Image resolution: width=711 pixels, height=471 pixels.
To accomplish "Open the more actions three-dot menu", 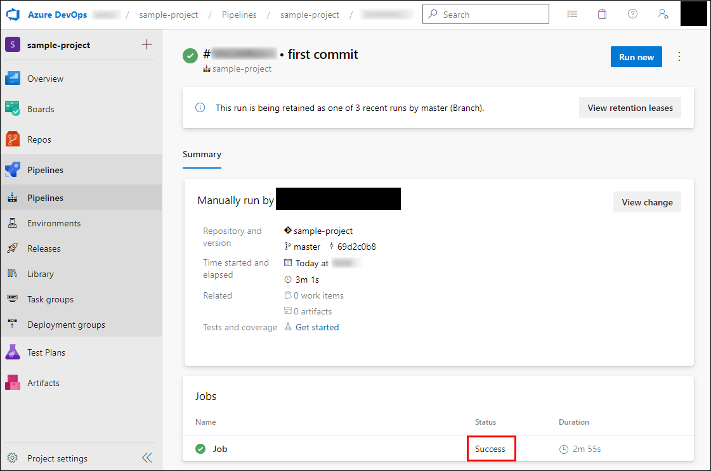I will coord(679,56).
